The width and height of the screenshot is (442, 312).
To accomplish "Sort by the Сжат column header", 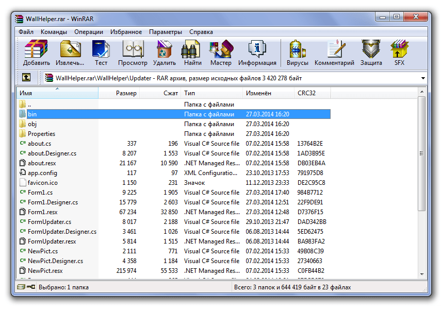I will click(x=160, y=93).
